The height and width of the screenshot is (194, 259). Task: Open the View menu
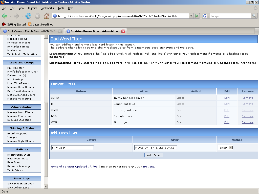tap(21, 8)
